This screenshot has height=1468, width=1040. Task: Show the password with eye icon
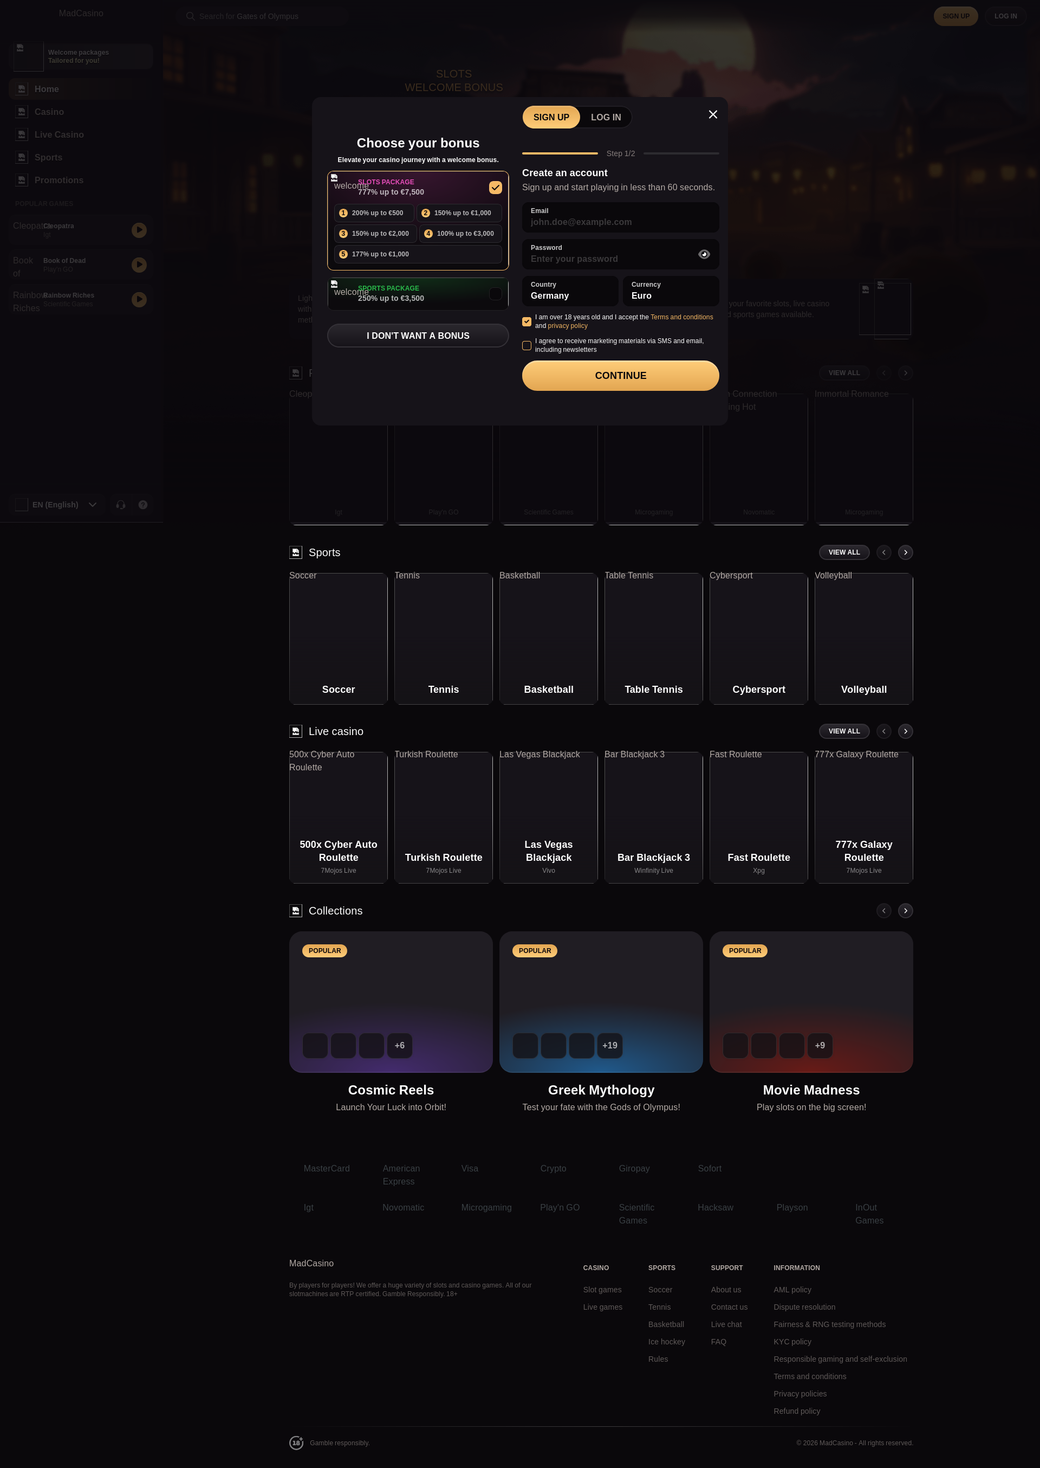(704, 254)
